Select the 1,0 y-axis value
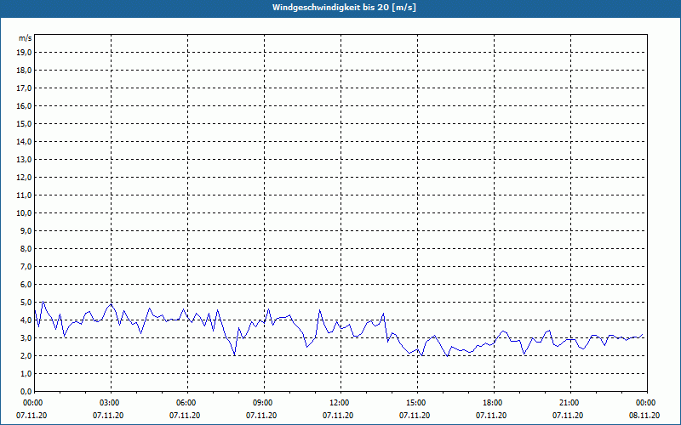Viewport: 681px width, 425px height. pos(26,373)
